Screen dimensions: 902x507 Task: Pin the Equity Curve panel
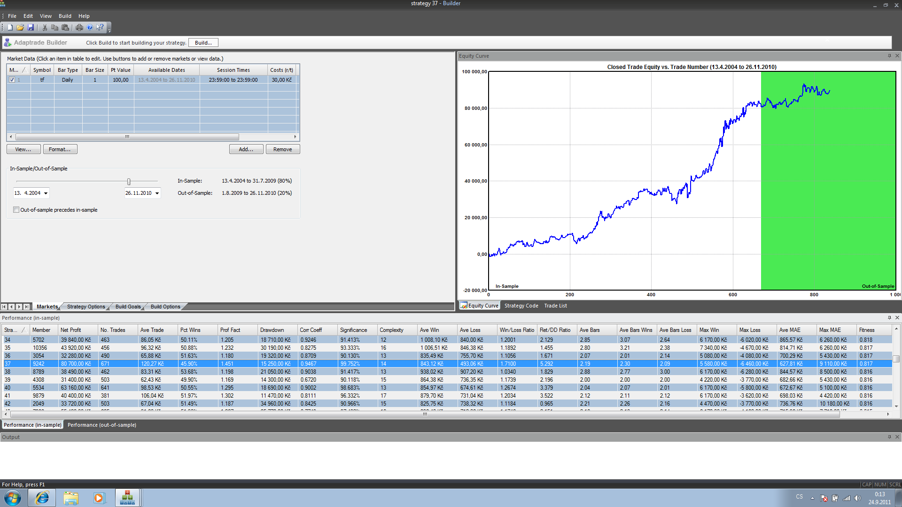tap(889, 56)
